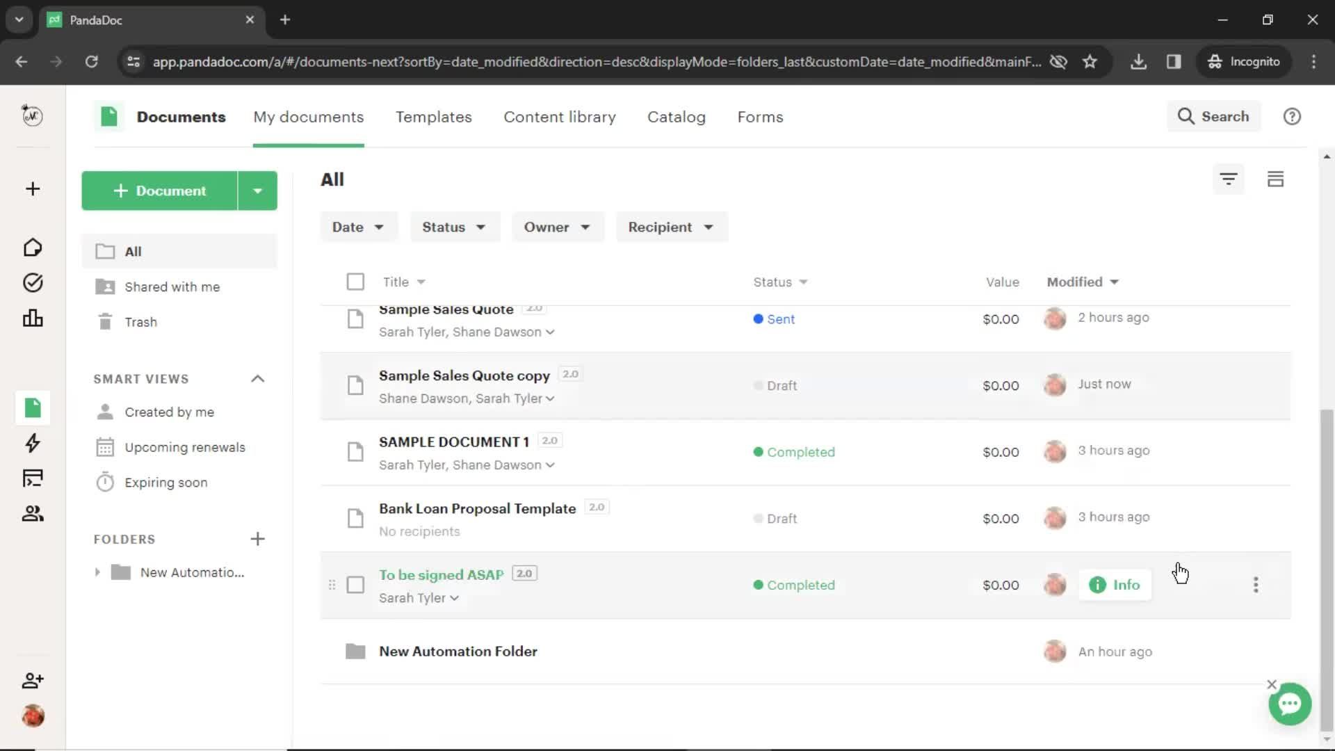Click the browser address bar
This screenshot has width=1335, height=751.
597,61
